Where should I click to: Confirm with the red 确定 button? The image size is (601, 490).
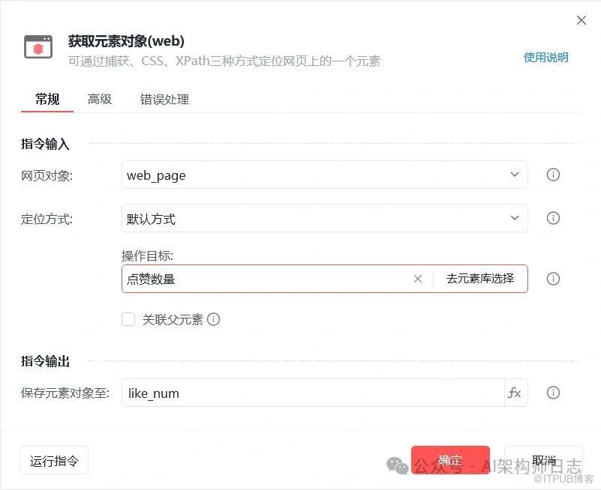coord(450,460)
